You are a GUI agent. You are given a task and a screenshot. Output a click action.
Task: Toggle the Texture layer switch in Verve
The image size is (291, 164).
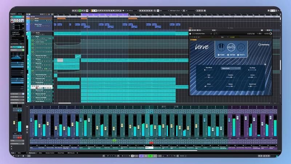(228, 55)
